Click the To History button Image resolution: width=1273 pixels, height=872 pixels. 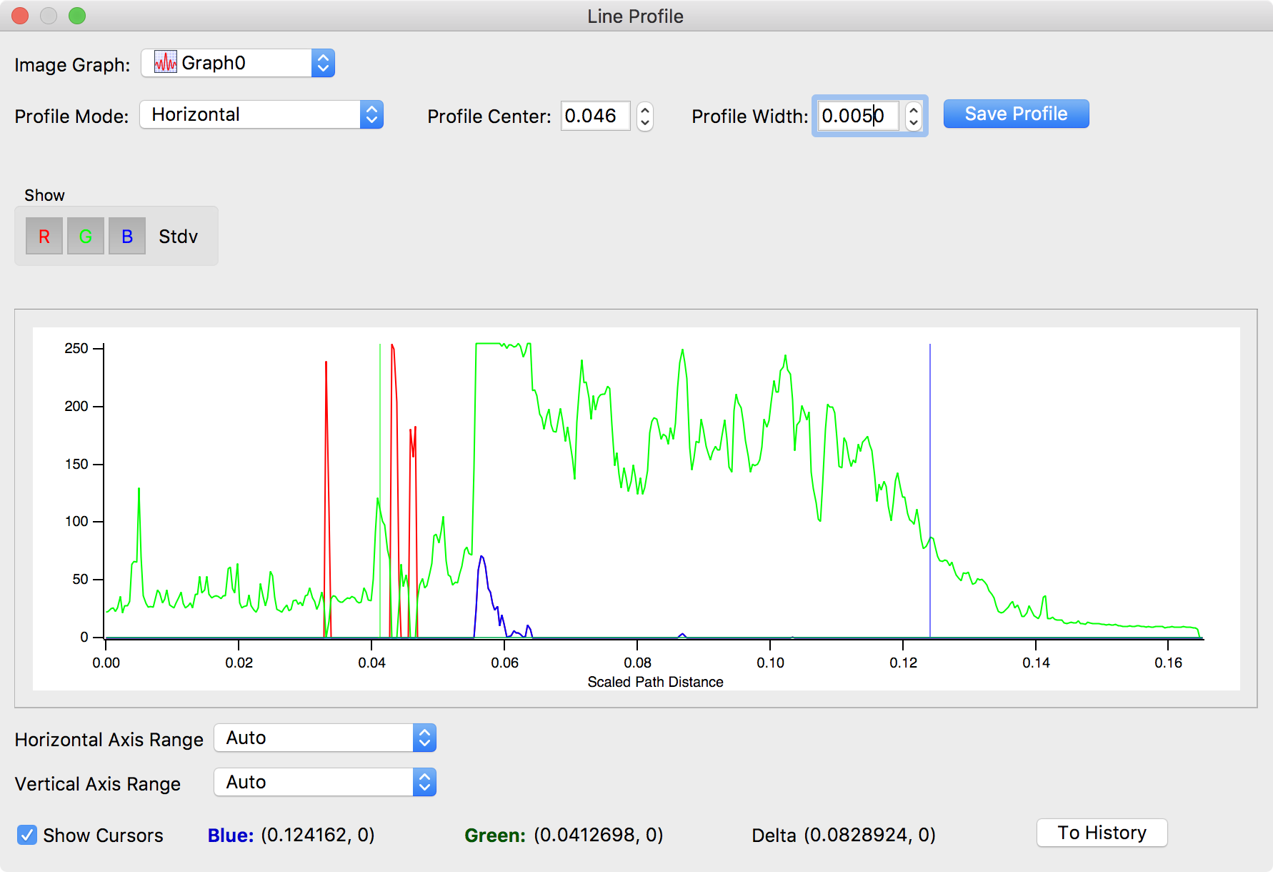[x=1102, y=833]
